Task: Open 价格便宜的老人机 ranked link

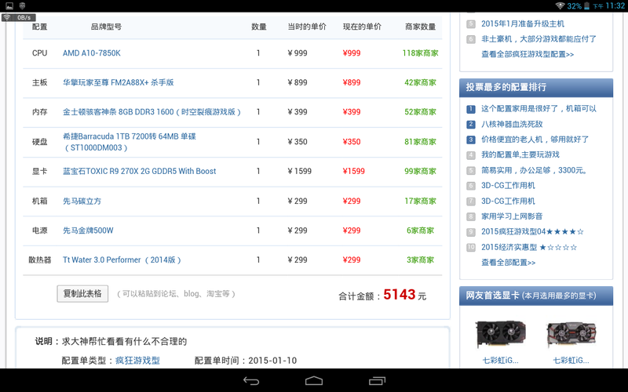Action: (535, 140)
